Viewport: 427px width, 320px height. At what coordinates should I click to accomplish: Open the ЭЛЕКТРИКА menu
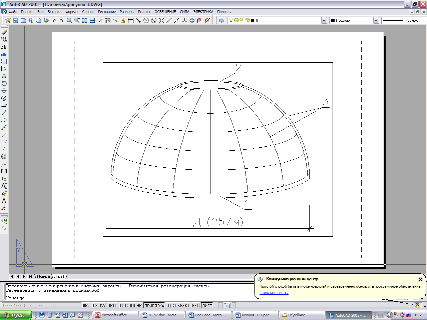203,12
